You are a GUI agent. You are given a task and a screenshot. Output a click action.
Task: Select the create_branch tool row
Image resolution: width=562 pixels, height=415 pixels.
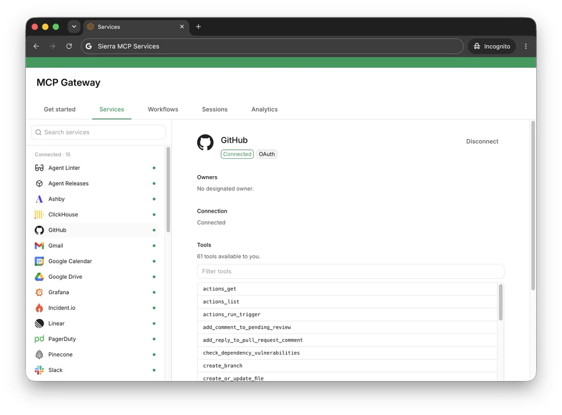point(347,366)
